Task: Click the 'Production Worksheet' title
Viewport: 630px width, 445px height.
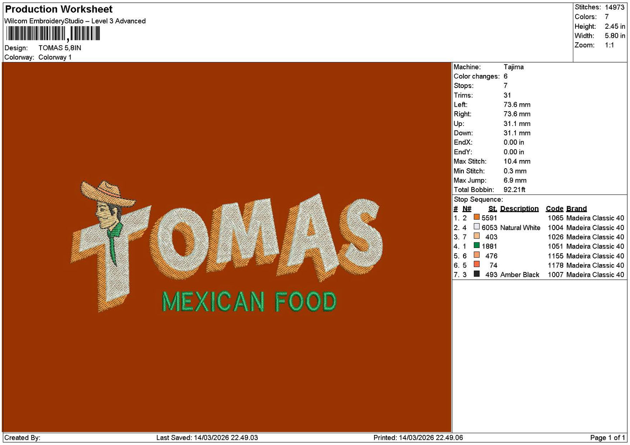Action: coord(58,9)
